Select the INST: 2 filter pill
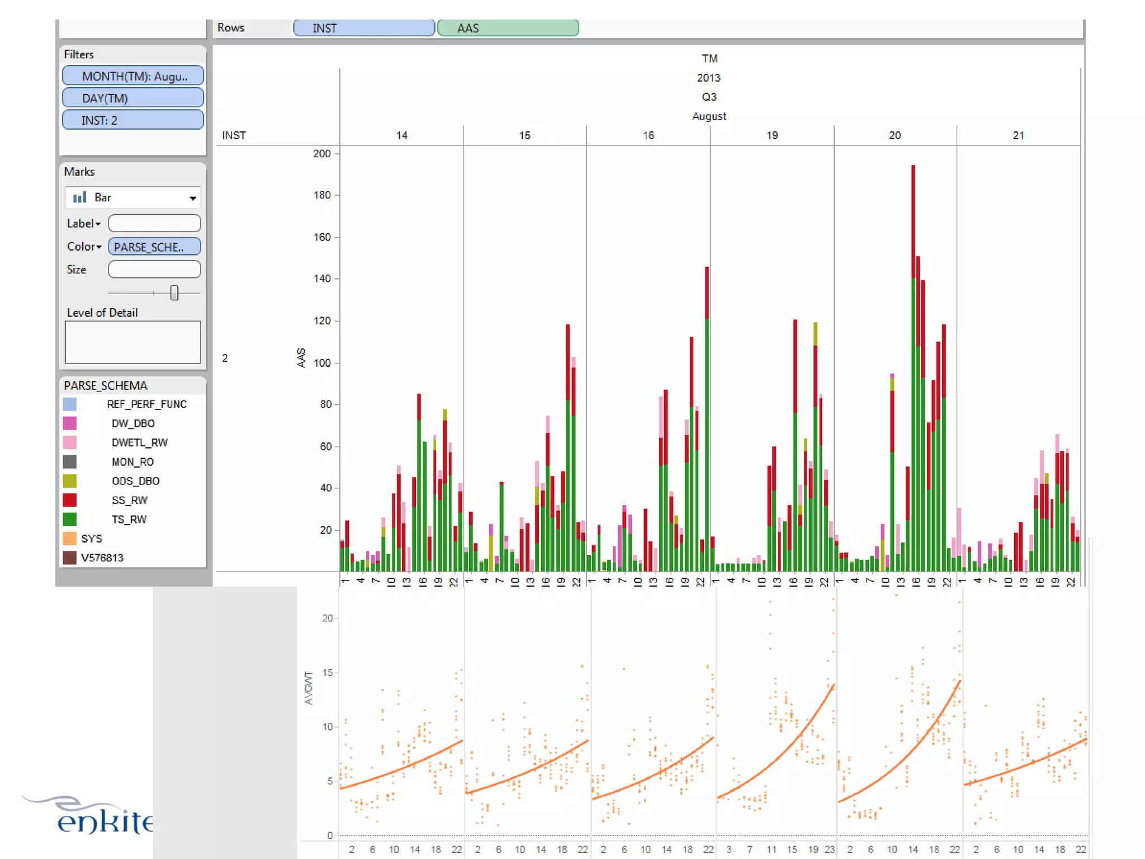 point(133,120)
